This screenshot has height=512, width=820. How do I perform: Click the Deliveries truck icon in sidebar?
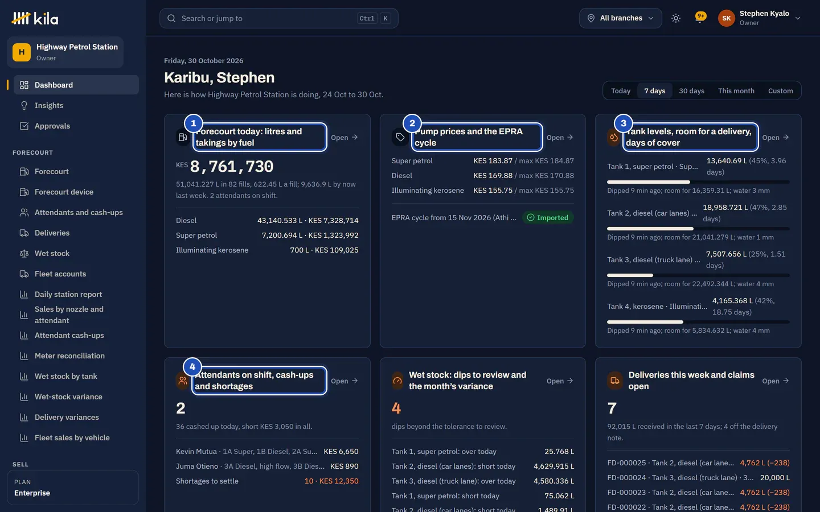tap(24, 233)
